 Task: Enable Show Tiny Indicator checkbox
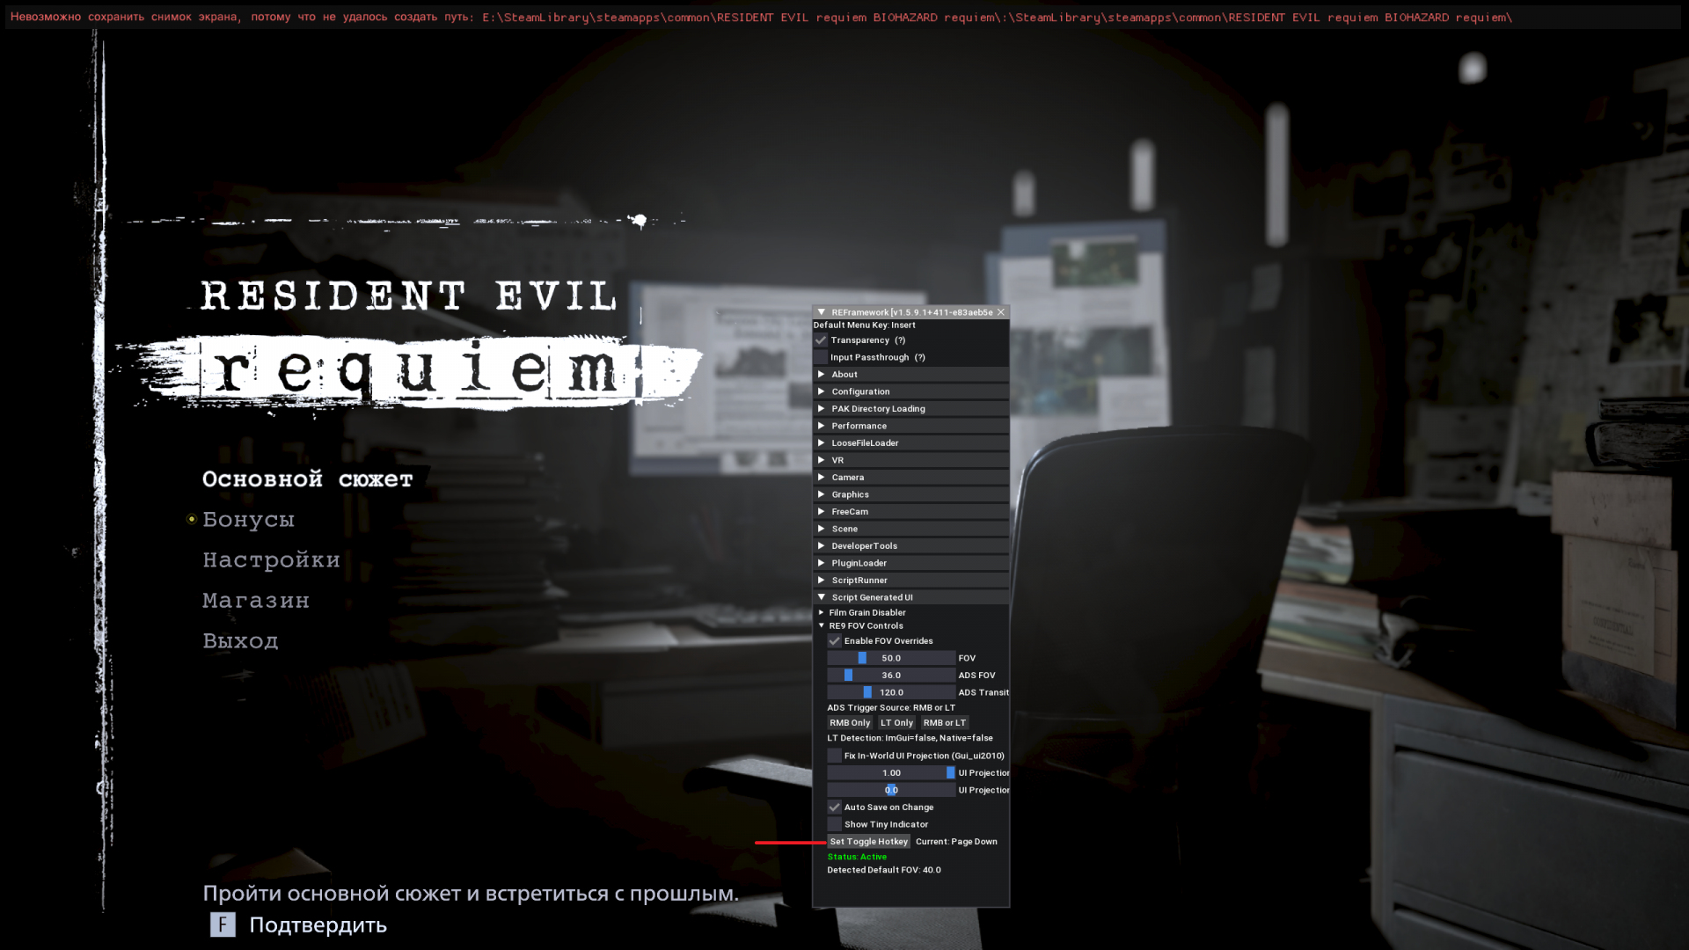coord(834,824)
